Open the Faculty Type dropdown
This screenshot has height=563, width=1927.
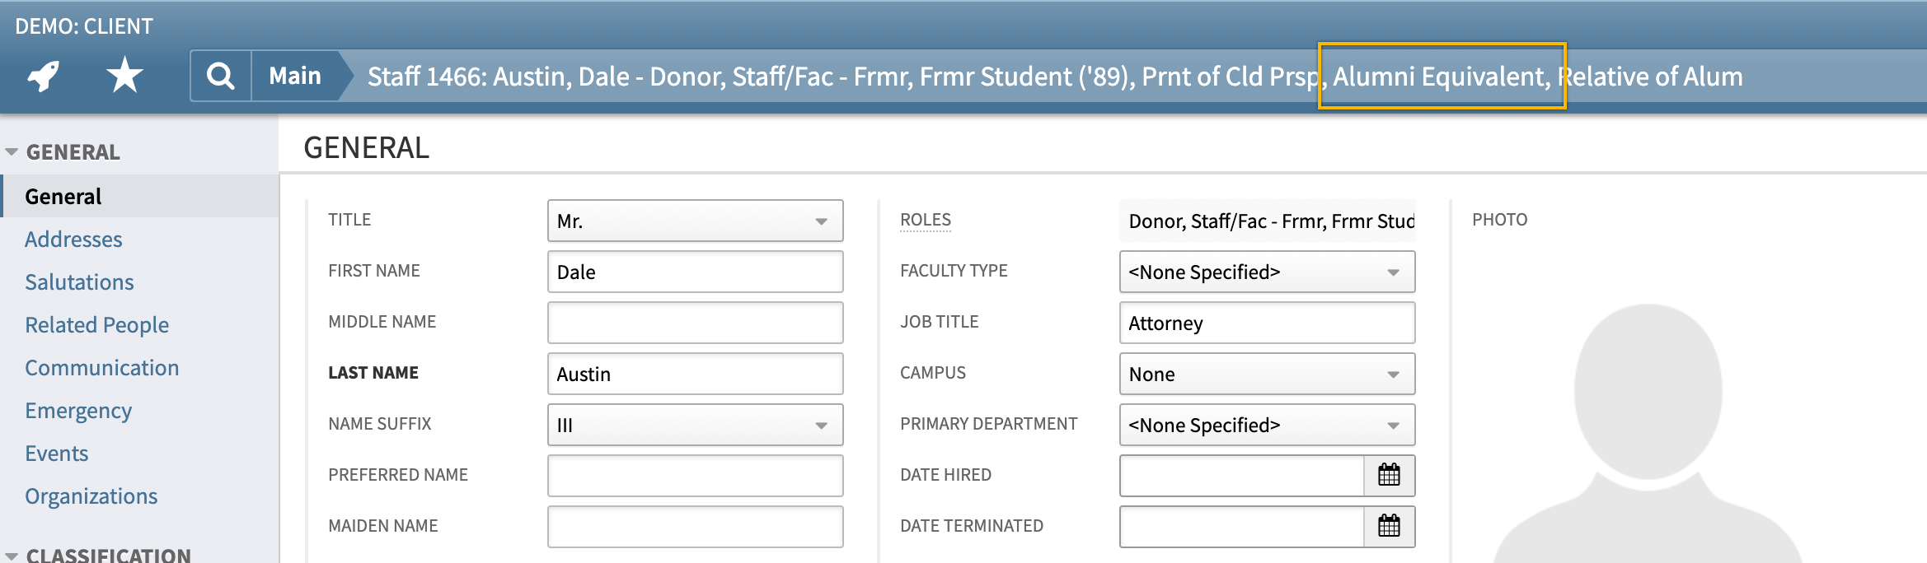pos(1393,272)
